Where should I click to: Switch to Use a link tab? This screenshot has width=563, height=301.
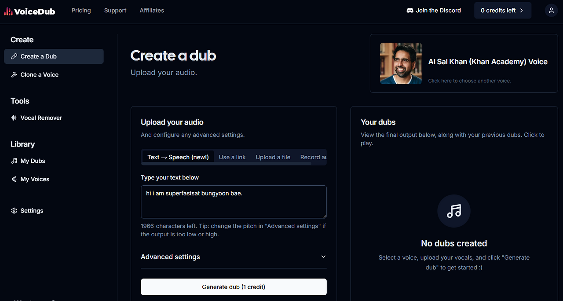[x=232, y=157]
